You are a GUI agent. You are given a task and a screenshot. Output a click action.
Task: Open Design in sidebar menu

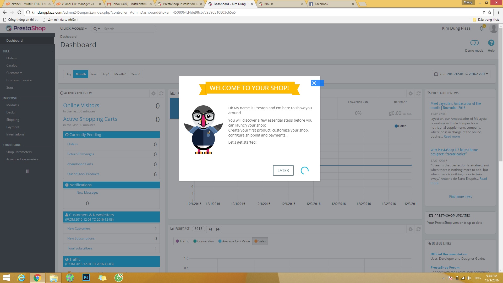click(11, 112)
